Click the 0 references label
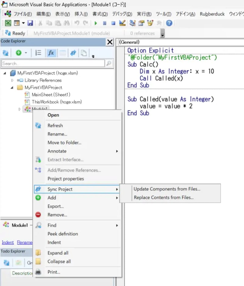The image size is (244, 286). tap(142, 33)
